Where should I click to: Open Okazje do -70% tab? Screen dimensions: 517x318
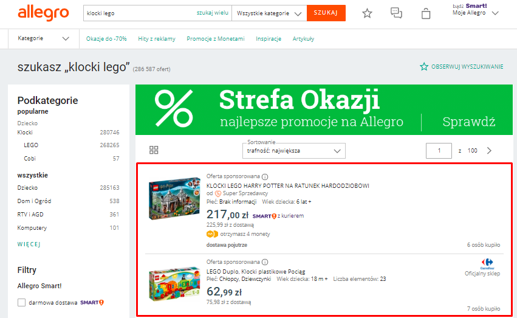click(x=106, y=39)
